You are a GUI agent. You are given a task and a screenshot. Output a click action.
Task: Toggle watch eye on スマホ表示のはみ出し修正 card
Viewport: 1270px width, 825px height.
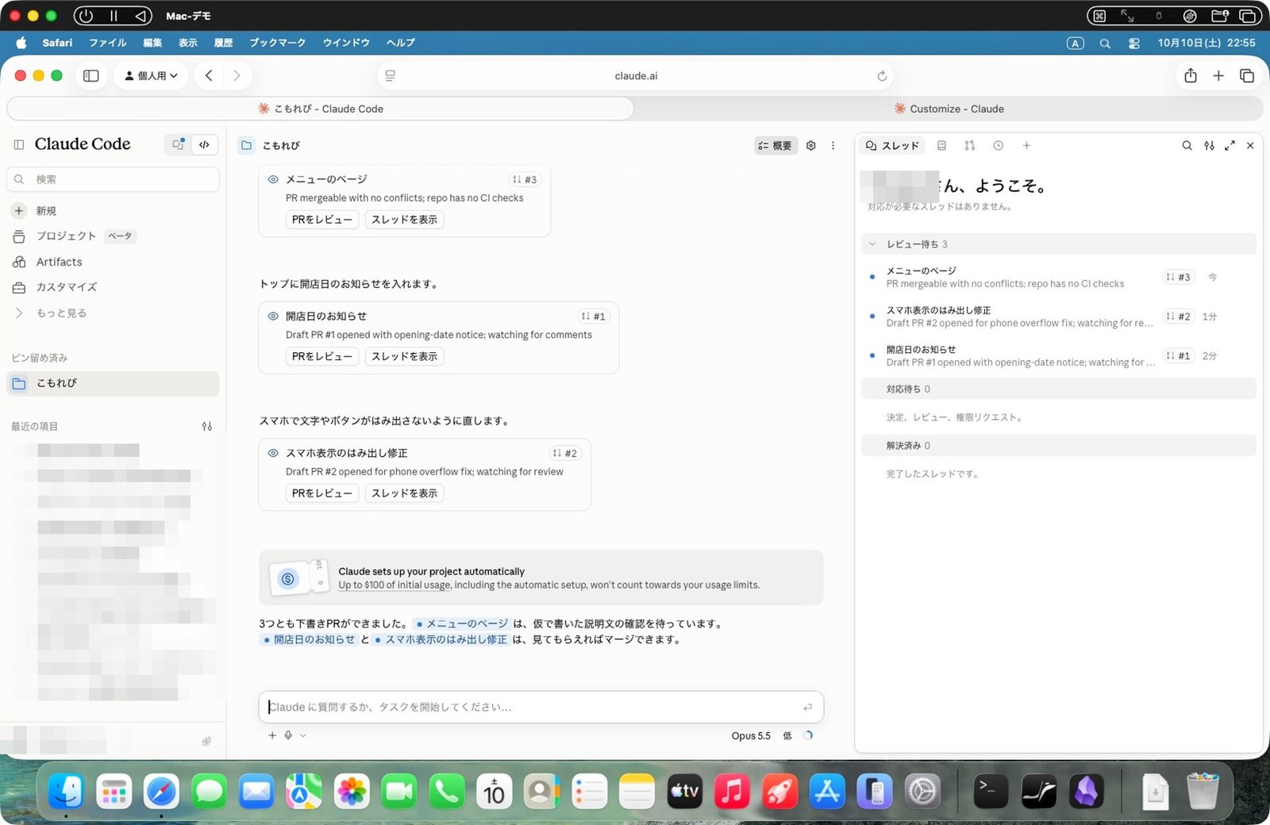click(x=273, y=453)
